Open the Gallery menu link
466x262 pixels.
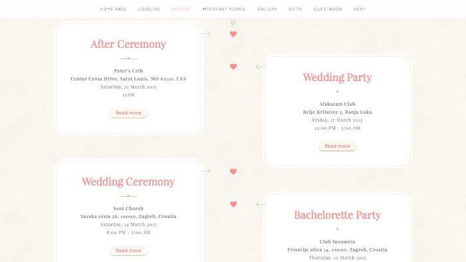coord(267,9)
